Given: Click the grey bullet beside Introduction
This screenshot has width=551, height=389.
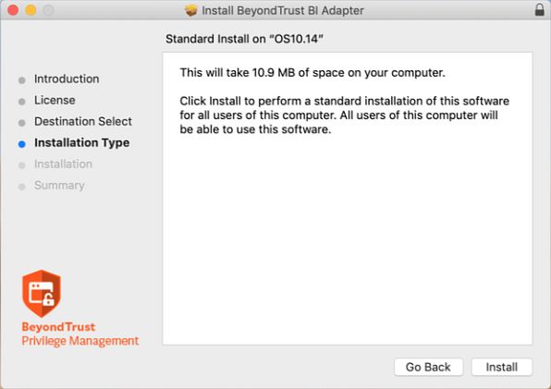Looking at the screenshot, I should (22, 80).
